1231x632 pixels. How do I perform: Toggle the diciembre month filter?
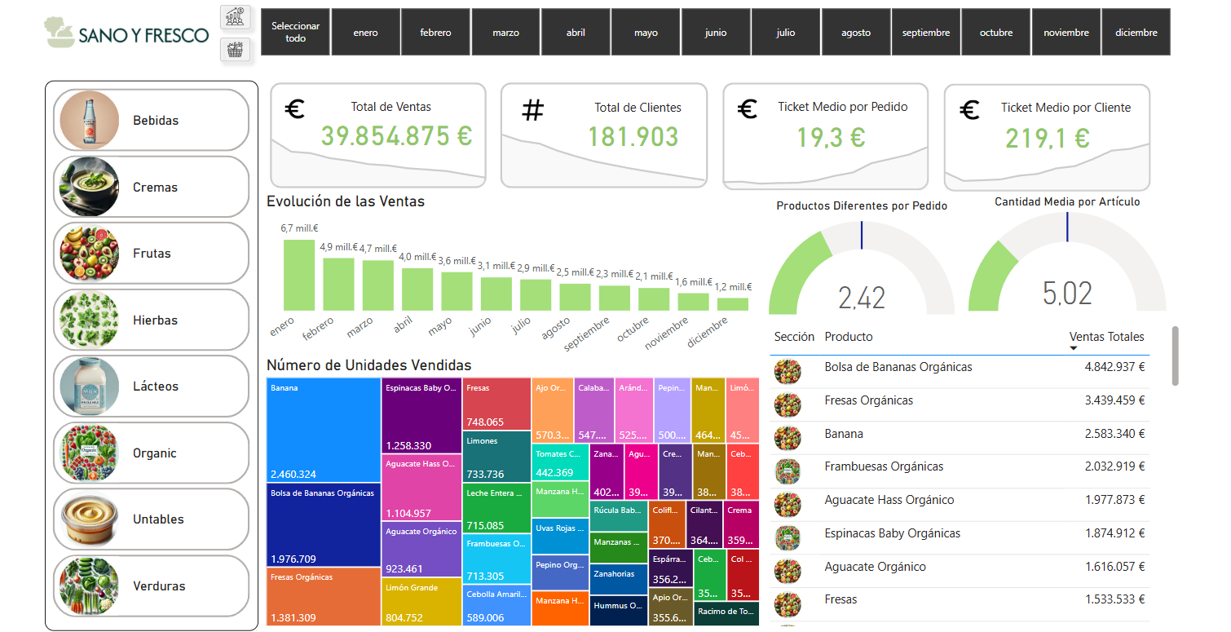1136,33
